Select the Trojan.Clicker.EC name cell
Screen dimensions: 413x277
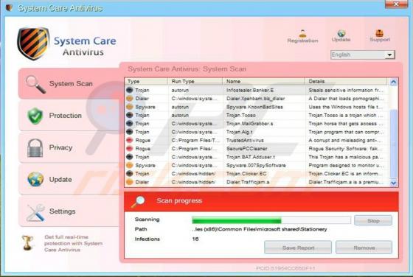click(246, 174)
